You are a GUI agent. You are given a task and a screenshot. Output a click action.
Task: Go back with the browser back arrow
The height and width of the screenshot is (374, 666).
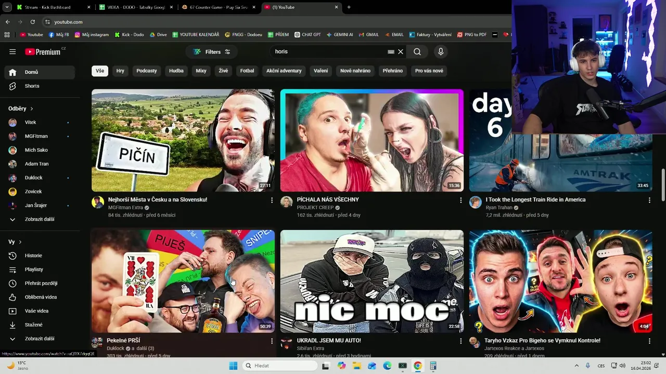[7, 22]
